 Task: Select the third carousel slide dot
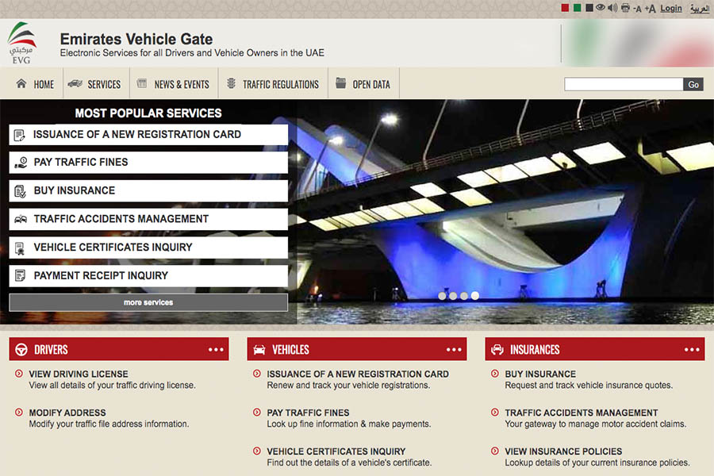[x=463, y=296]
